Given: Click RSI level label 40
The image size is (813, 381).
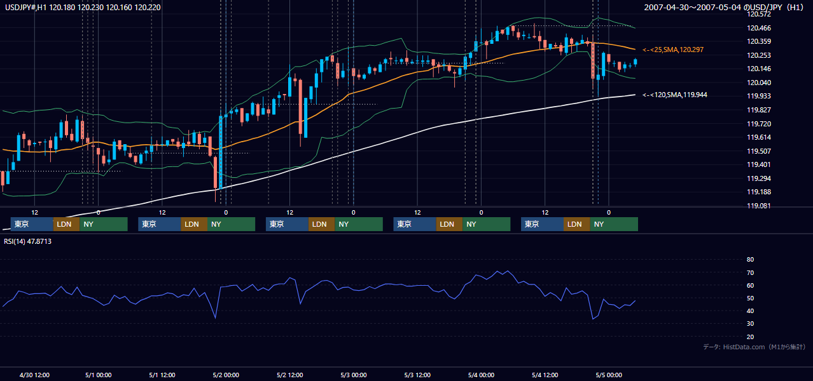Looking at the screenshot, I should (750, 311).
